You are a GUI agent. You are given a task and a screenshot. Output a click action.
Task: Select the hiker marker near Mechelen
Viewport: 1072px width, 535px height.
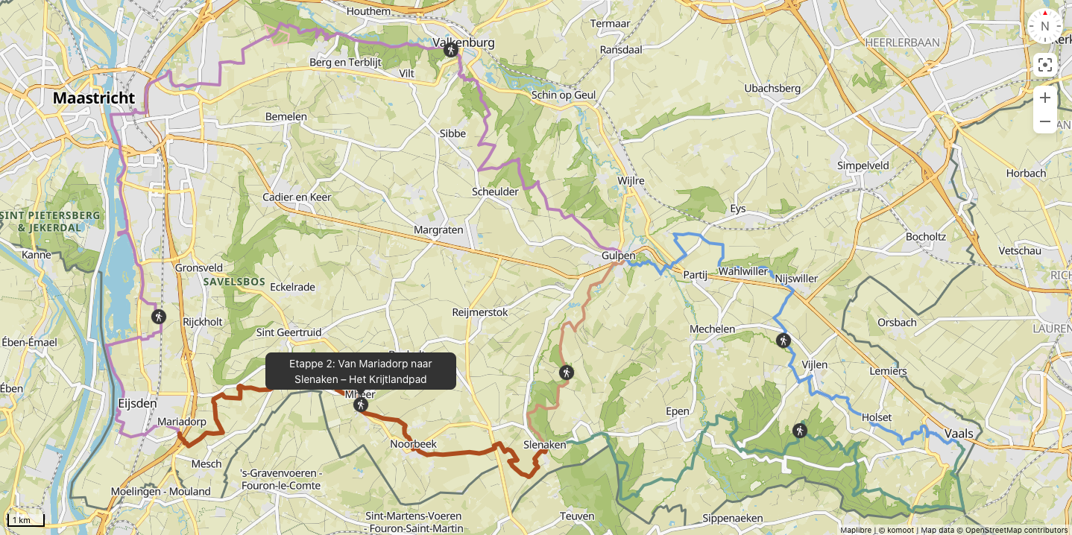[x=782, y=341]
